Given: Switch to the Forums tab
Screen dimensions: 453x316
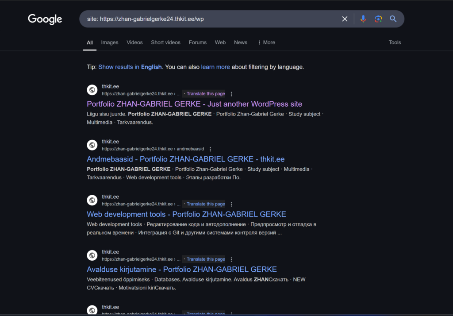Looking at the screenshot, I should [x=198, y=42].
